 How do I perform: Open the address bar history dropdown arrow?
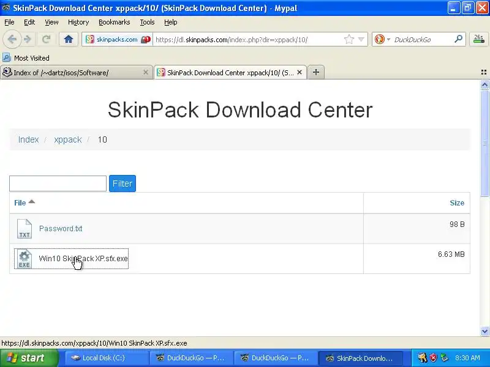(361, 40)
